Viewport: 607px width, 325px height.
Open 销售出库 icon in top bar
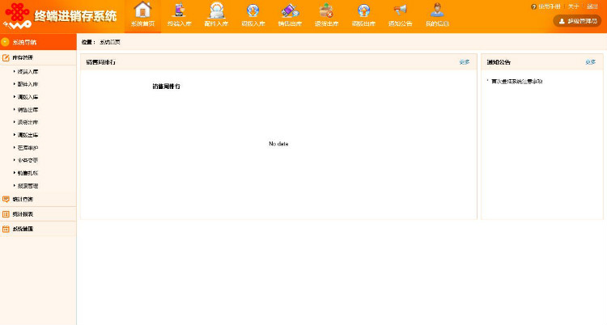(290, 11)
